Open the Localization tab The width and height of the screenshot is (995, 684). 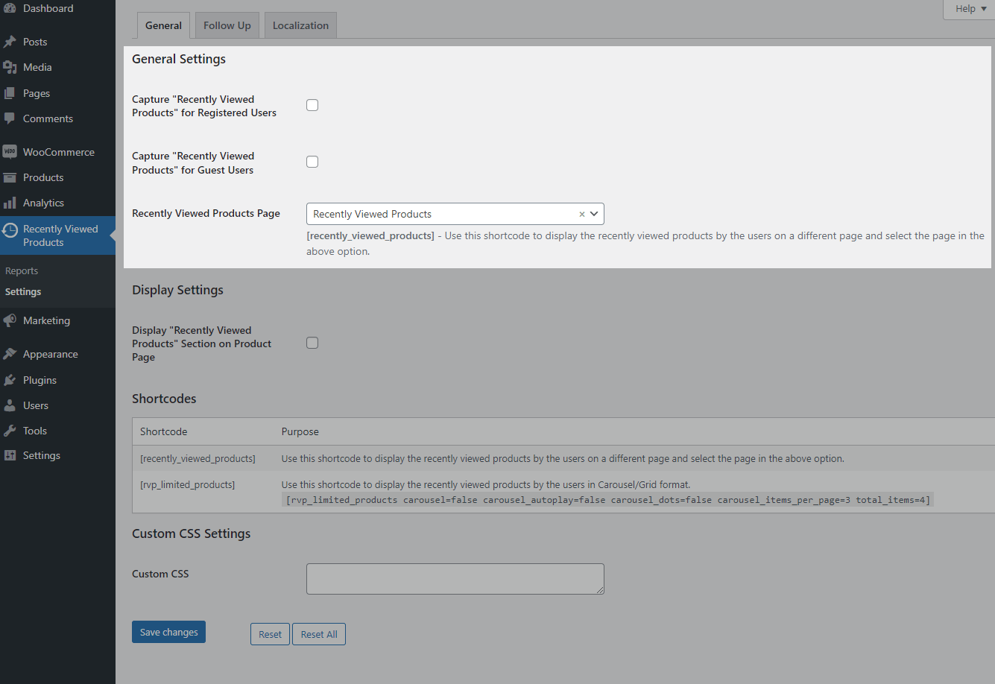pyautogui.click(x=300, y=25)
